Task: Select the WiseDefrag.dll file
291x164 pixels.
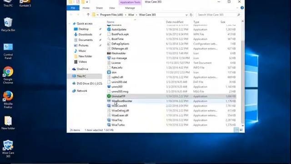Action: pos(120,111)
